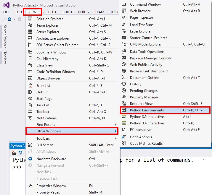Select Property Pages menu item
Image resolution: width=212 pixels, height=195 pixels.
click(x=72, y=192)
